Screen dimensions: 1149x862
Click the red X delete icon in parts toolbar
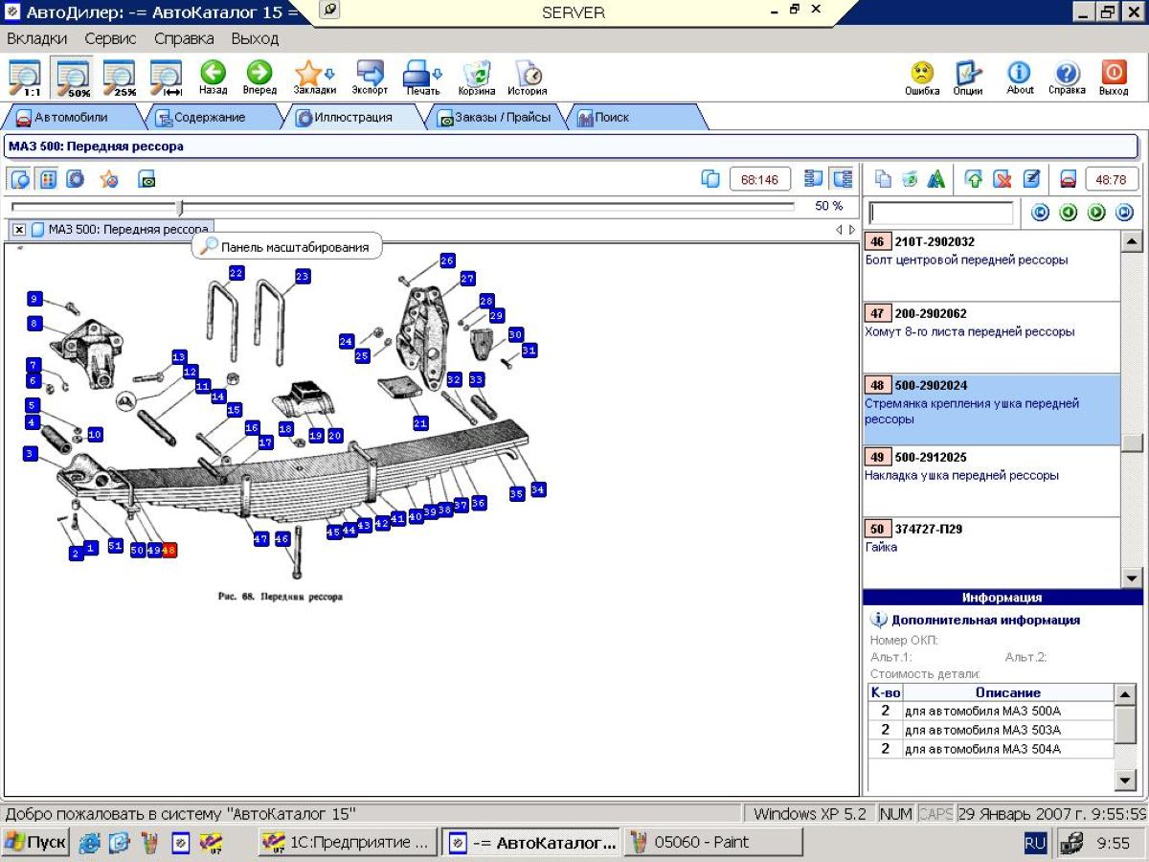click(x=1003, y=179)
